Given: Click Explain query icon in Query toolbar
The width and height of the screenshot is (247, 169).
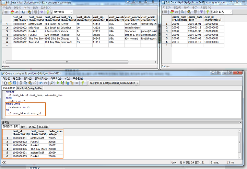Looking at the screenshot, I should (72, 83).
